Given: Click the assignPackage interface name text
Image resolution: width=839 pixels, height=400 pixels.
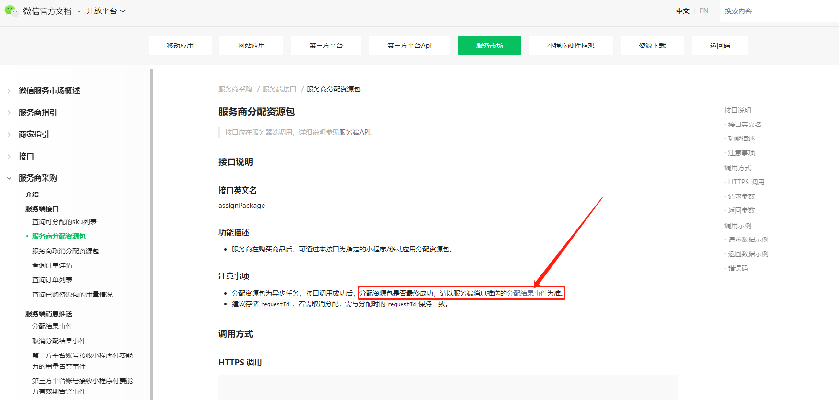Looking at the screenshot, I should [x=241, y=206].
